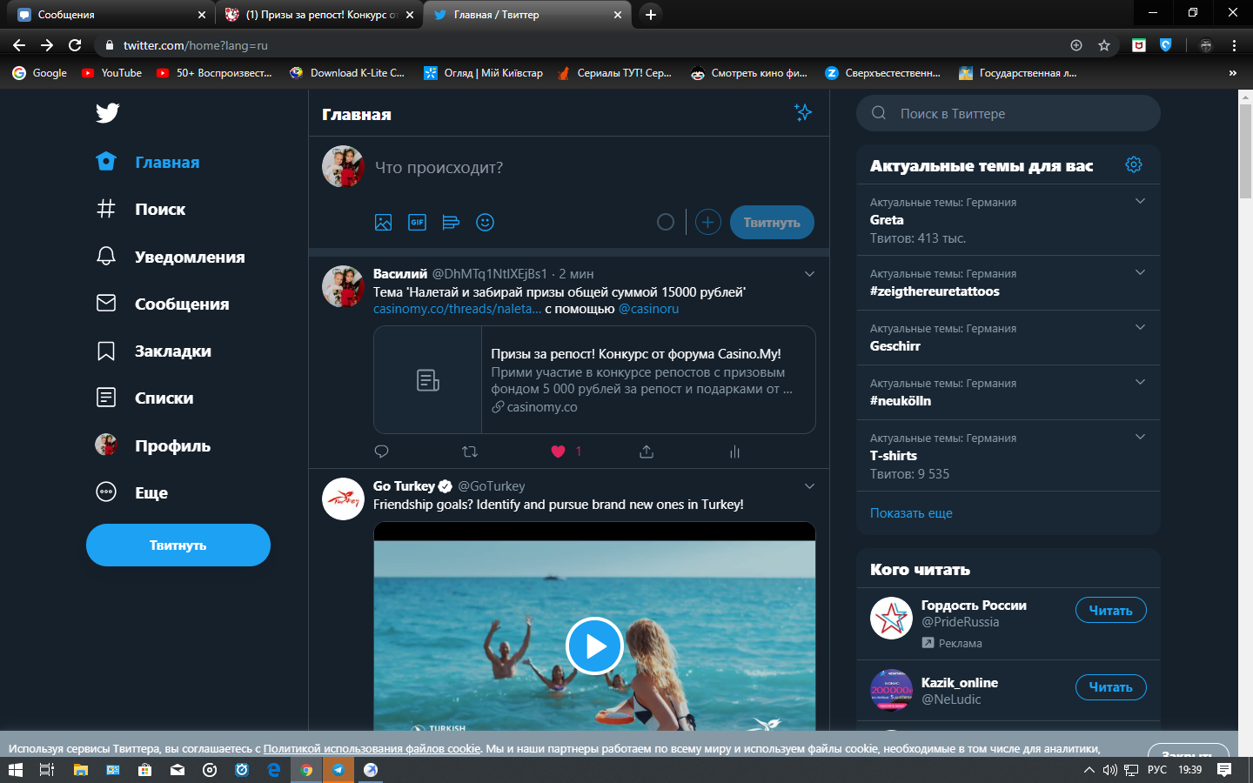
Task: Add a GIF to the tweet
Action: (417, 223)
